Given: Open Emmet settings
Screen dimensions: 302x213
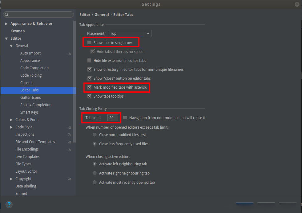Looking at the screenshot, I should pos(21,194).
